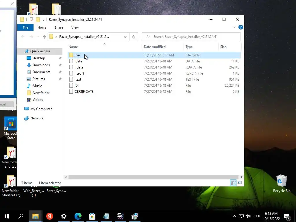Open Desktop in navigation pane
This screenshot has height=222, width=296.
(39, 58)
